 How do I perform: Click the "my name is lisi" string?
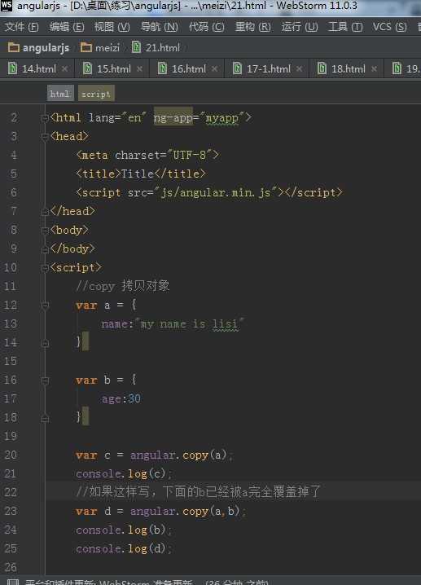191,323
